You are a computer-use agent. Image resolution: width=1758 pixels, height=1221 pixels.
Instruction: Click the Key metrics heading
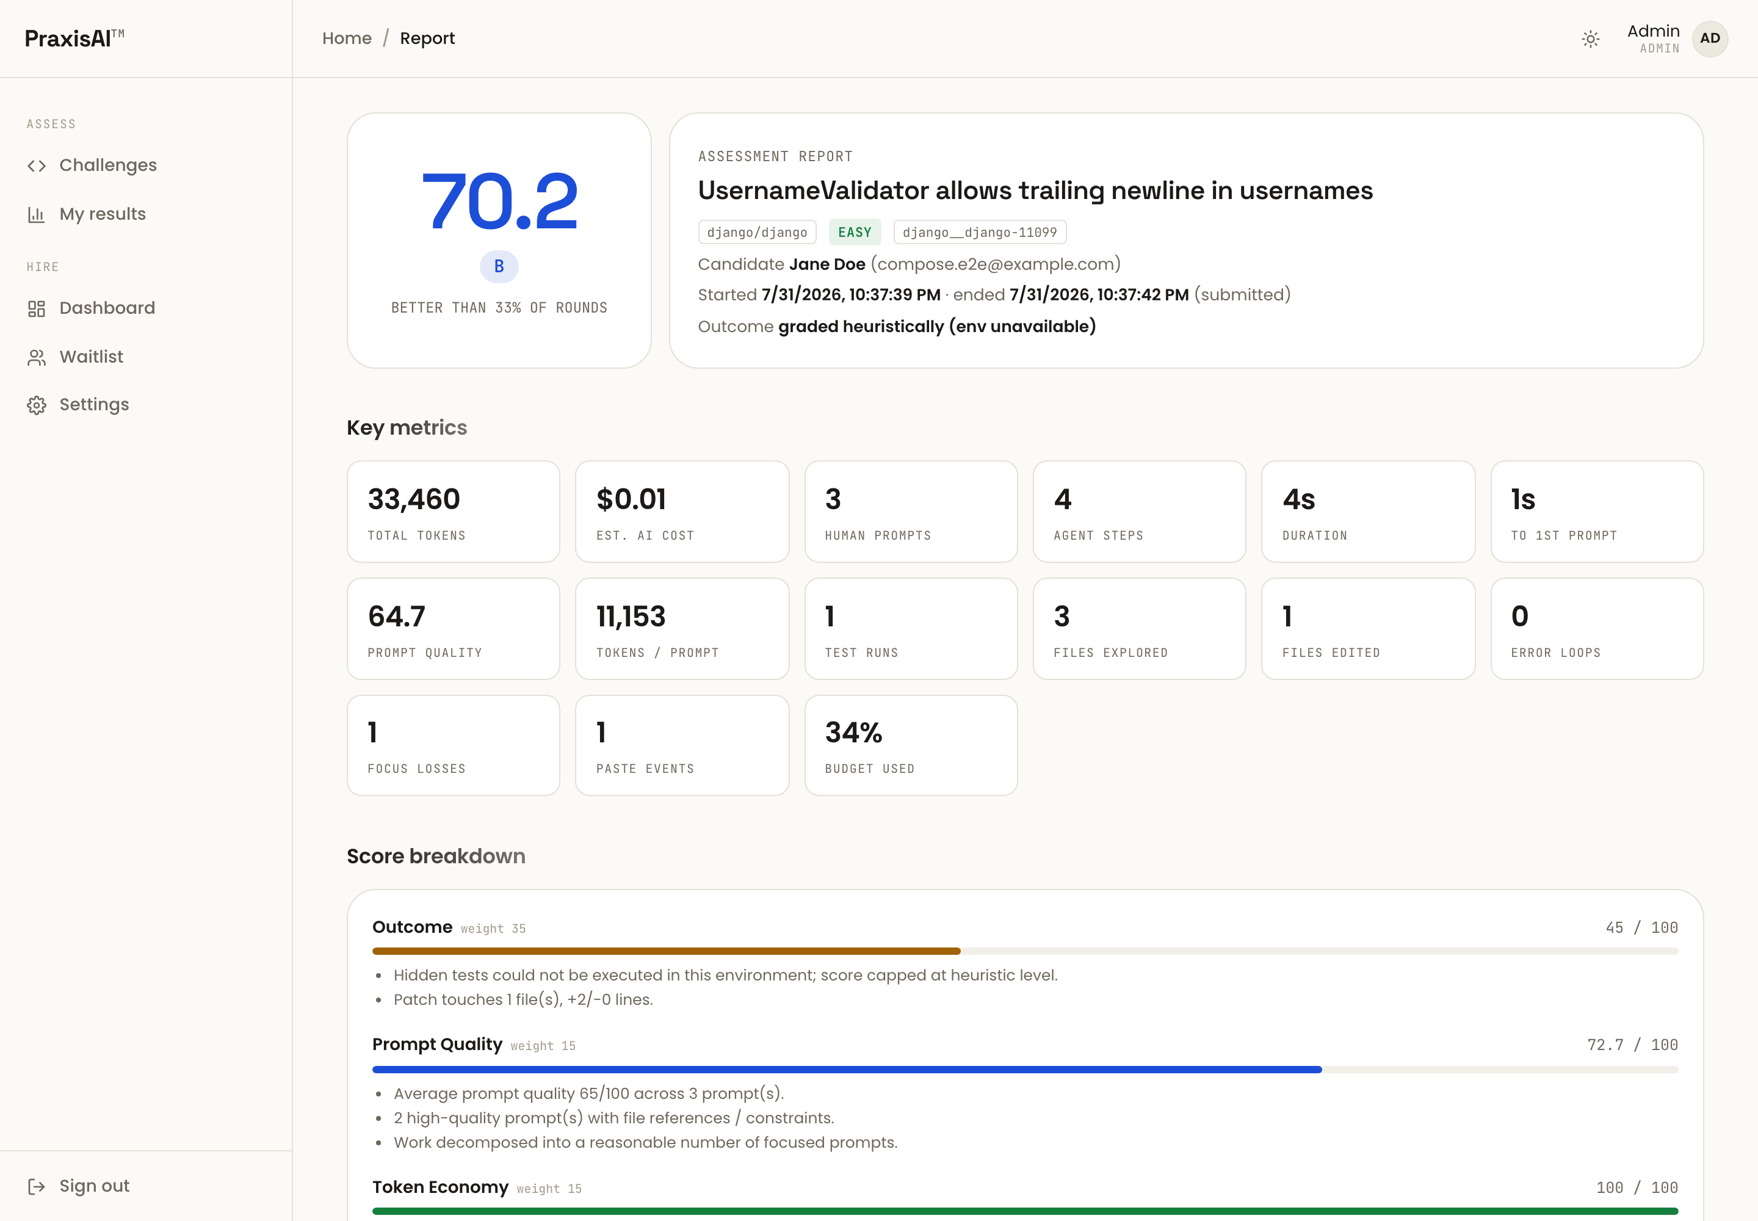406,428
